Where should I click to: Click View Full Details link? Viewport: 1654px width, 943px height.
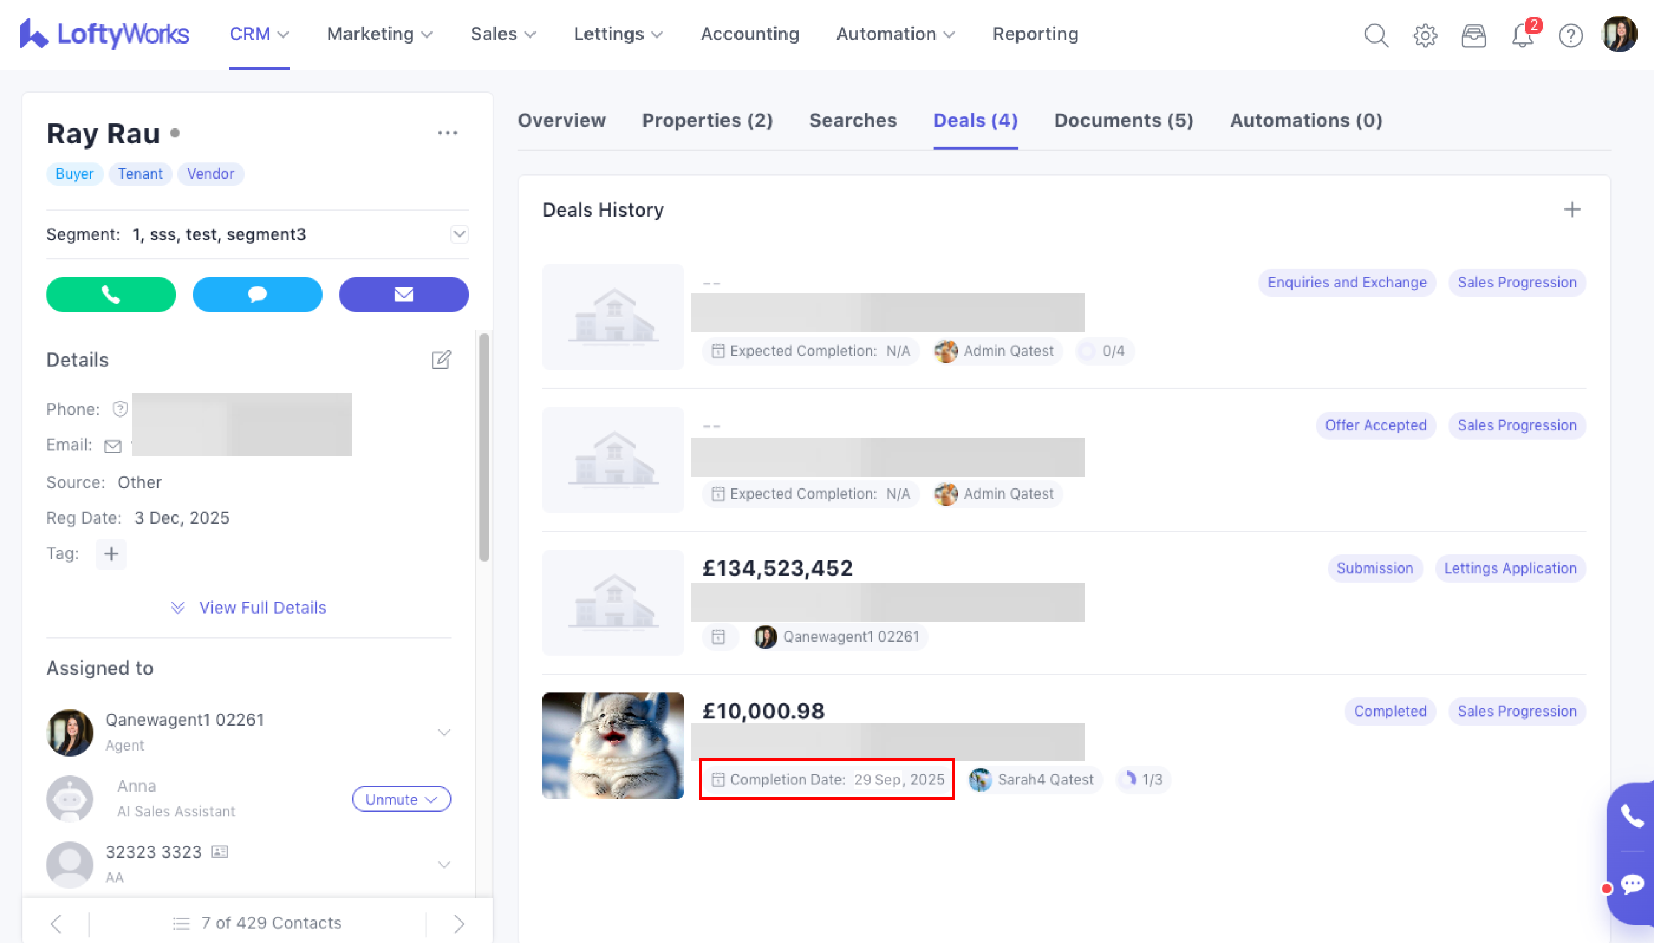(x=262, y=608)
